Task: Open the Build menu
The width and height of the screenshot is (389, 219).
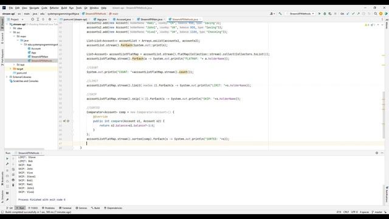Action: 64,8
